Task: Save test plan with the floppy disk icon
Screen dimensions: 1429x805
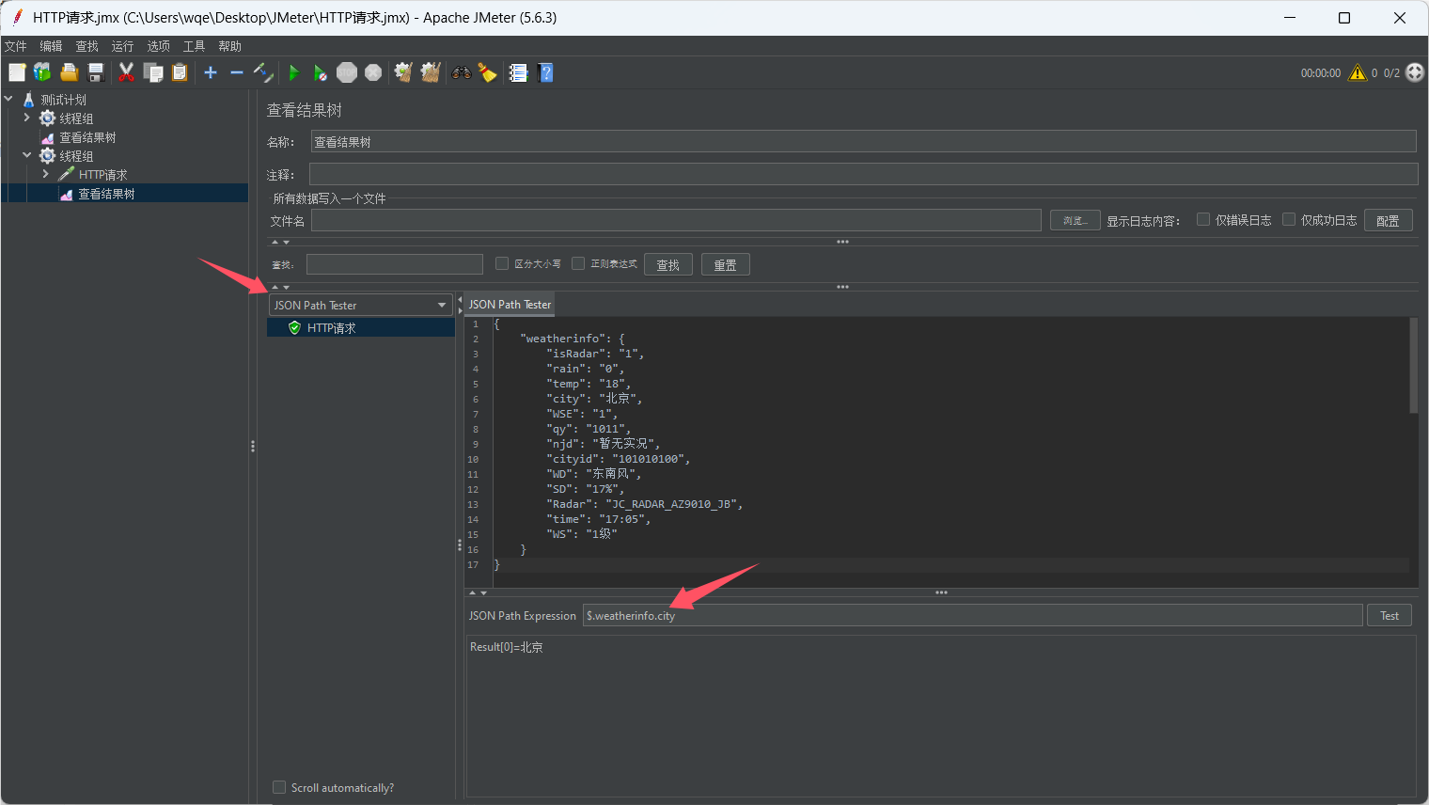Action: click(x=95, y=72)
